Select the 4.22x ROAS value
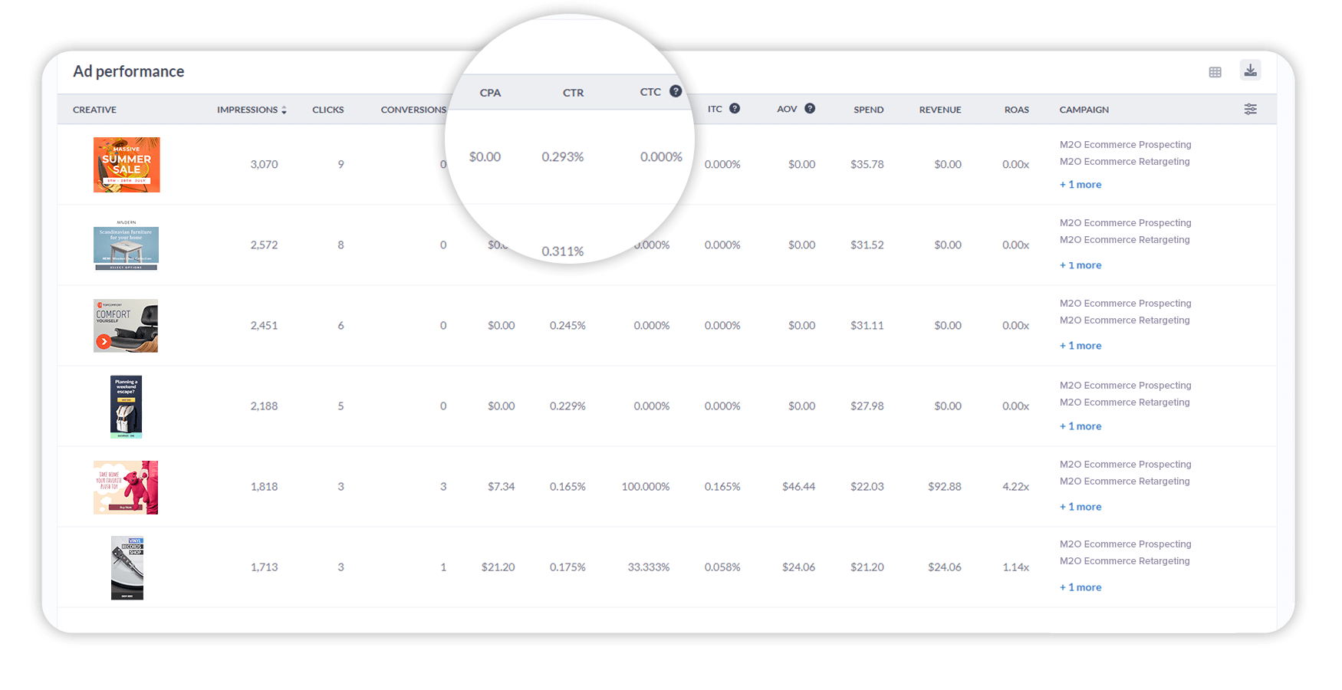1342x690 pixels. point(1016,486)
